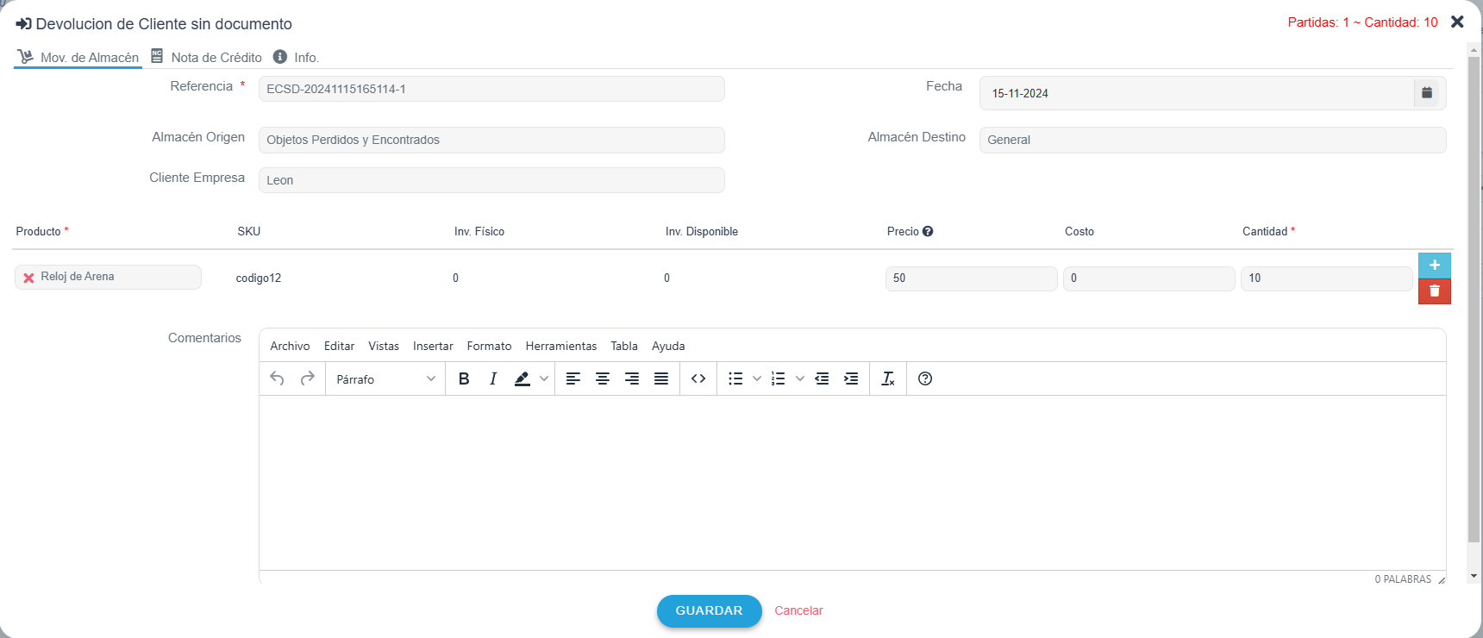This screenshot has height=638, width=1483.
Task: Expand numbered list style options
Action: [800, 378]
